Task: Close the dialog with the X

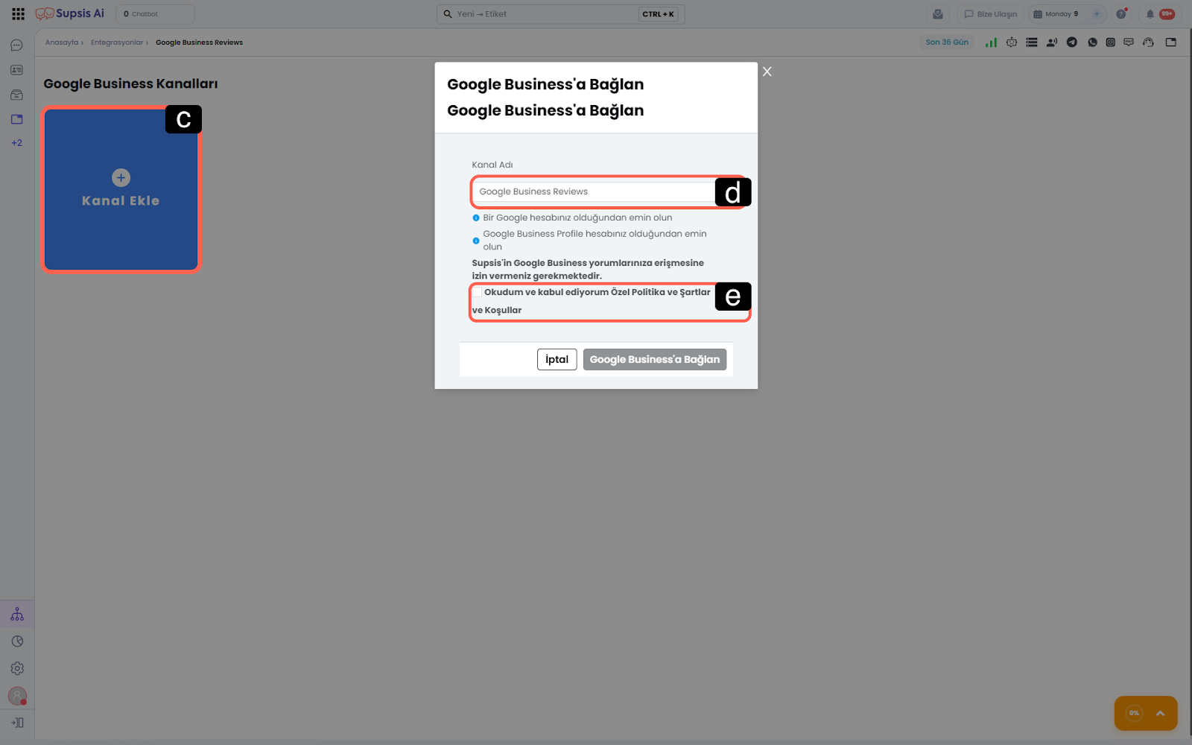Action: 767,72
